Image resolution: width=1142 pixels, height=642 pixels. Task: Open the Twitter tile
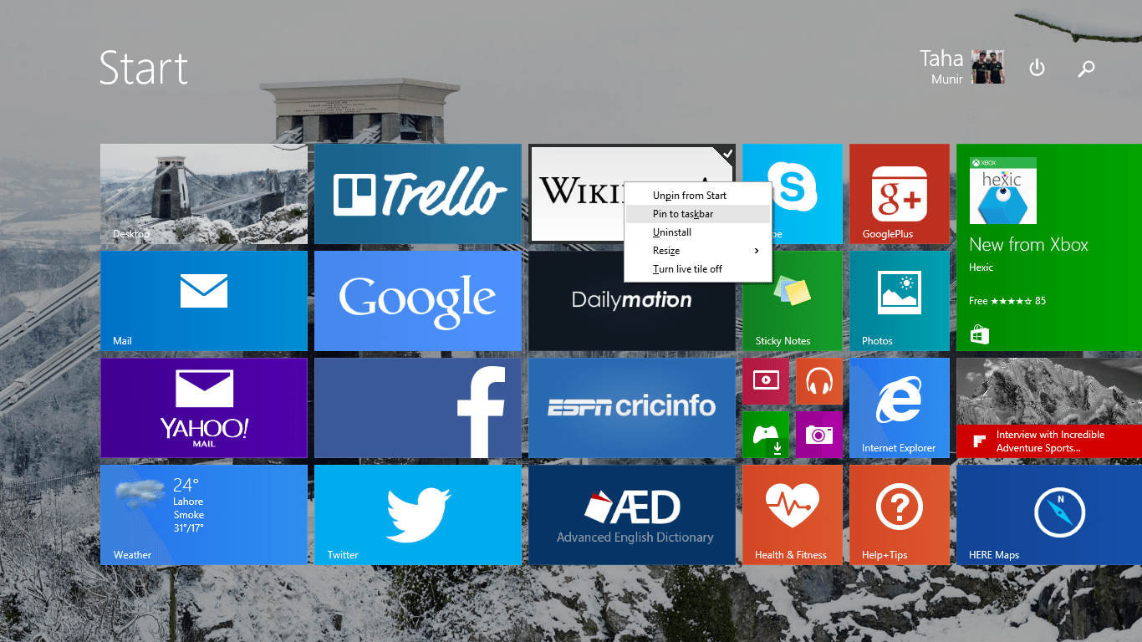coord(417,514)
